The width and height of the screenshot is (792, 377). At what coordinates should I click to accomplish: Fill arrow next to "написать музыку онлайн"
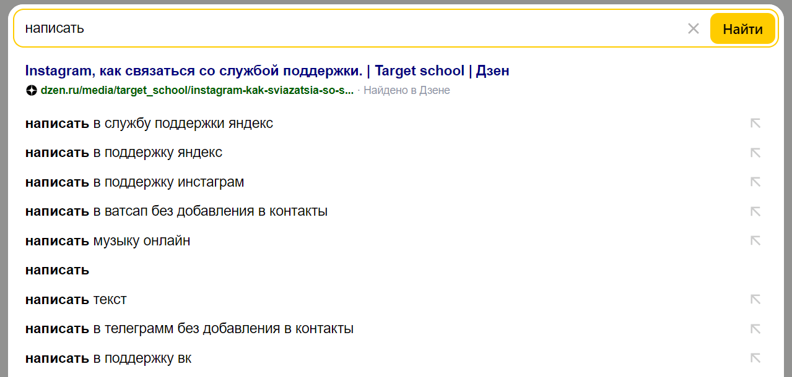[755, 240]
